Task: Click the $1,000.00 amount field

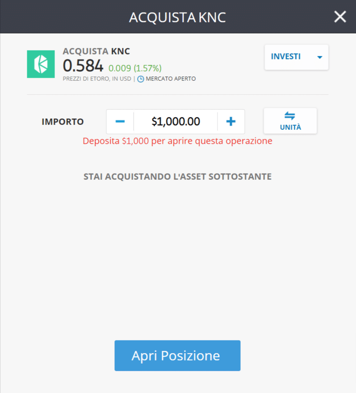Action: pyautogui.click(x=176, y=122)
